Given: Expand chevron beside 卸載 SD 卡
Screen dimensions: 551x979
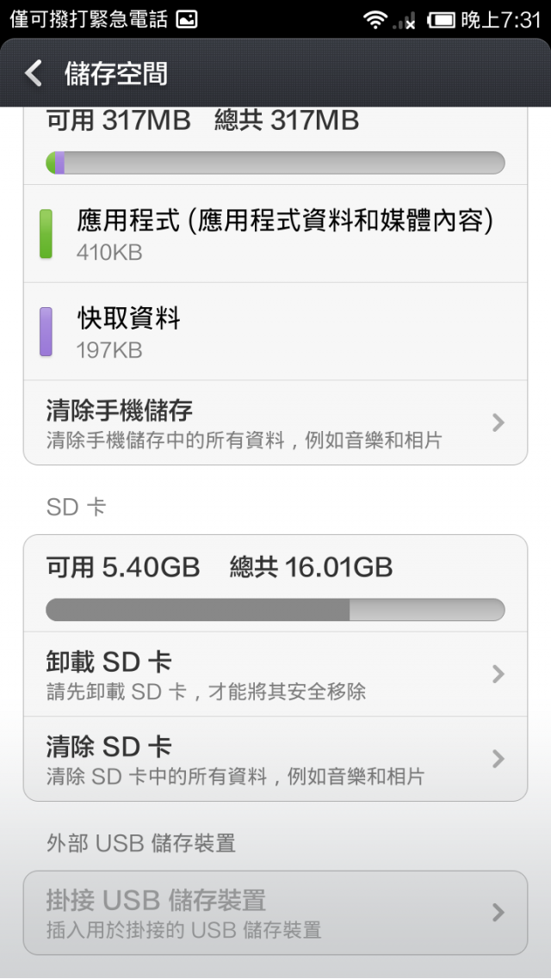Looking at the screenshot, I should pos(498,674).
